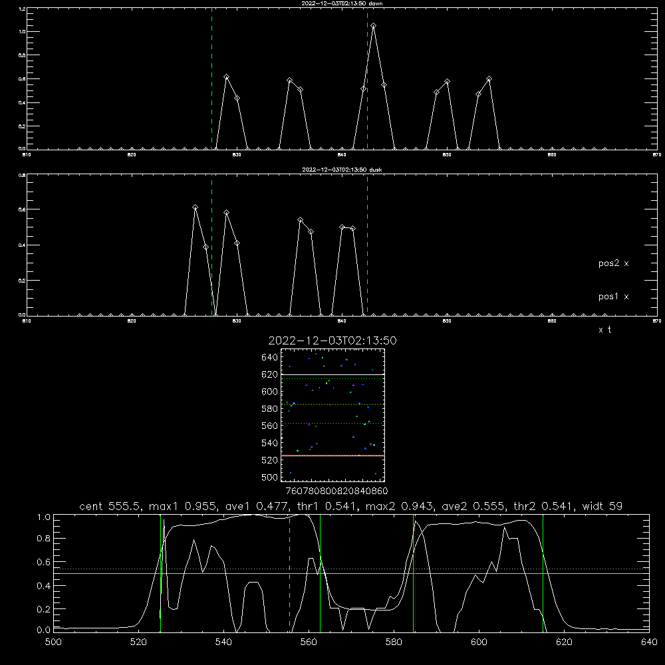The width and height of the screenshot is (665, 665).
Task: Click the '560' x-axis label of the bottom plot
Action: pos(309,642)
